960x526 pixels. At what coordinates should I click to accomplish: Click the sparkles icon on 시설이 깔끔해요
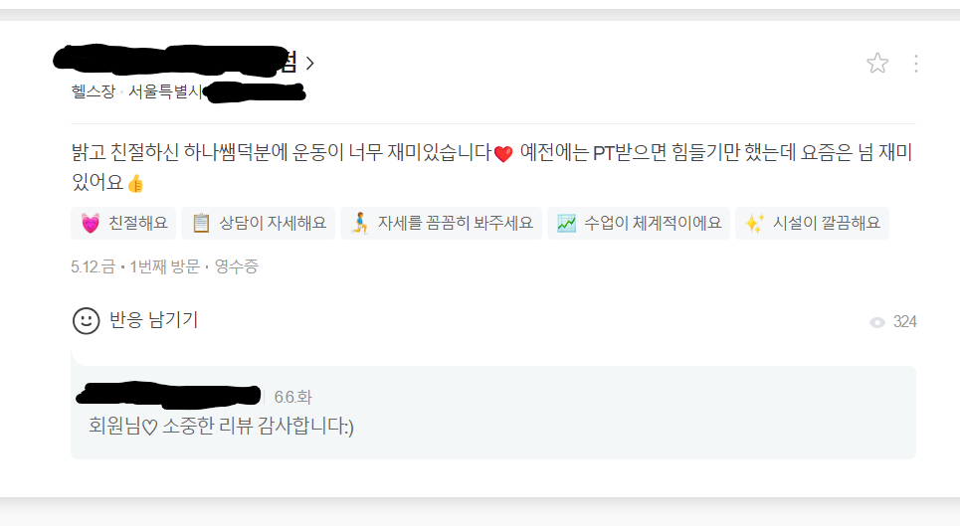[754, 224]
